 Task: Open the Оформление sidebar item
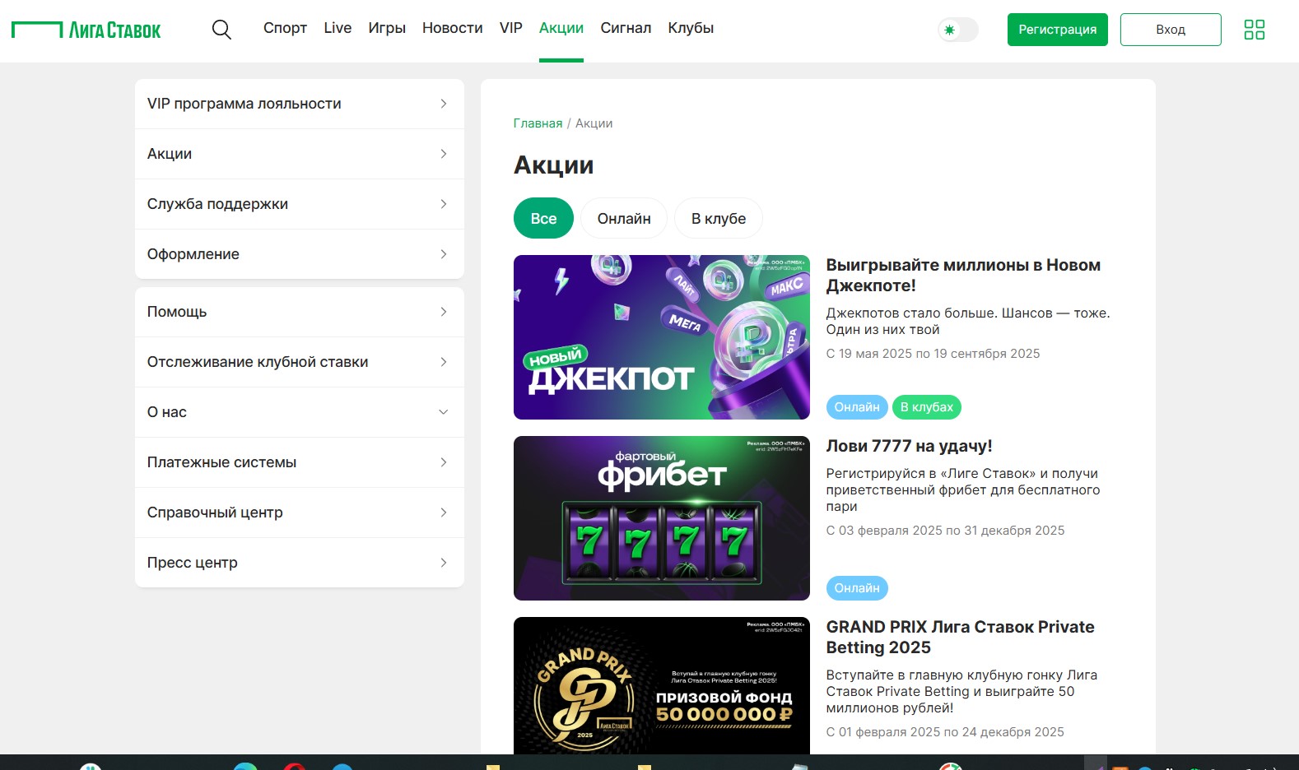(300, 254)
